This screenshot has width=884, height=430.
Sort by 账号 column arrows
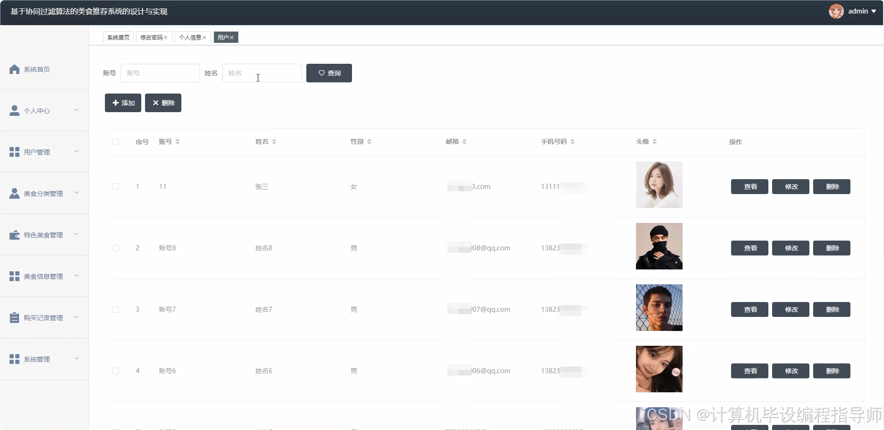pyautogui.click(x=178, y=141)
